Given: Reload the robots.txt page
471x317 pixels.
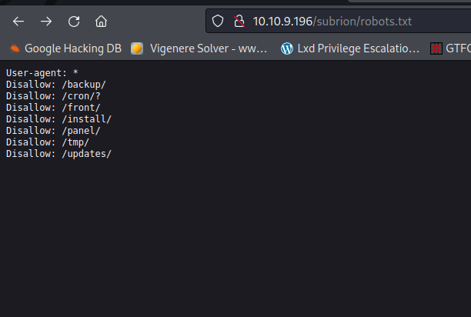Looking at the screenshot, I should pyautogui.click(x=74, y=21).
